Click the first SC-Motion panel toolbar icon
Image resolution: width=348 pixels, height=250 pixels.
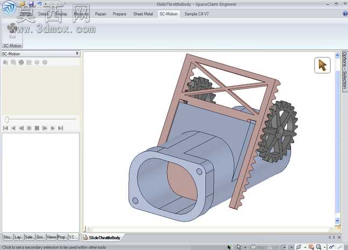(x=5, y=62)
